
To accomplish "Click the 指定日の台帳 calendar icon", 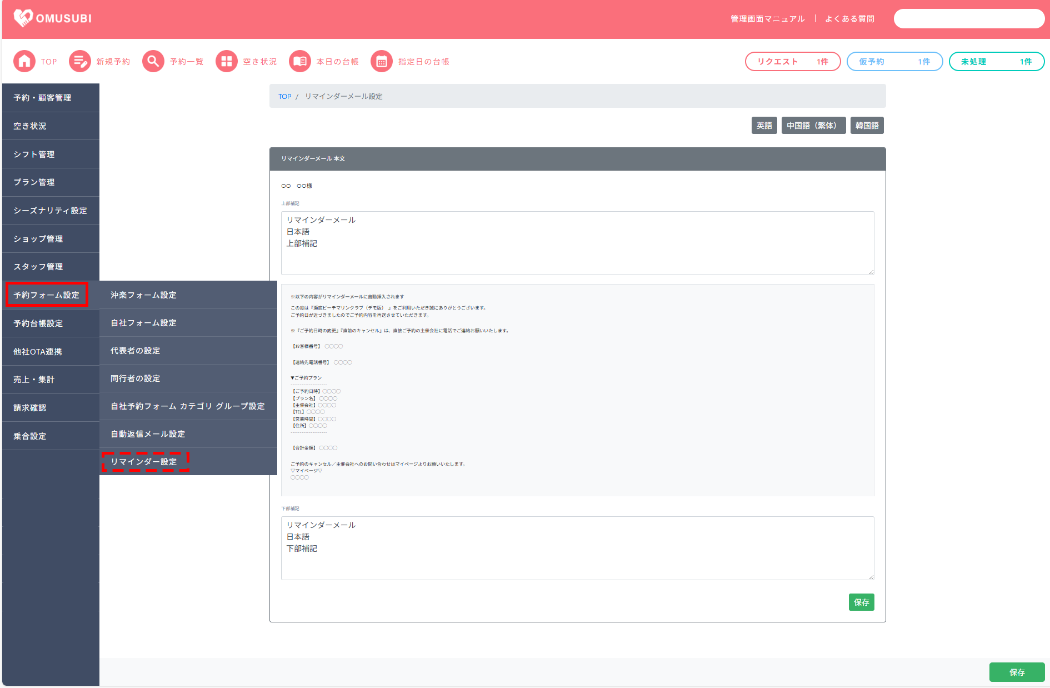I will click(382, 62).
